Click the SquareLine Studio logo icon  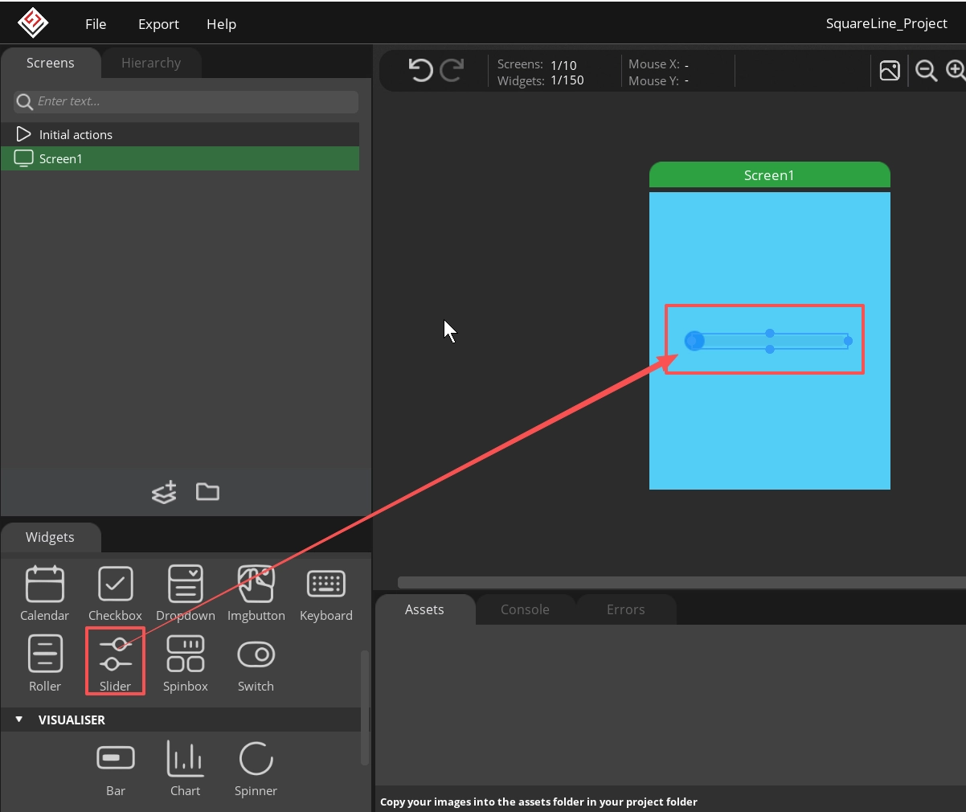click(33, 23)
